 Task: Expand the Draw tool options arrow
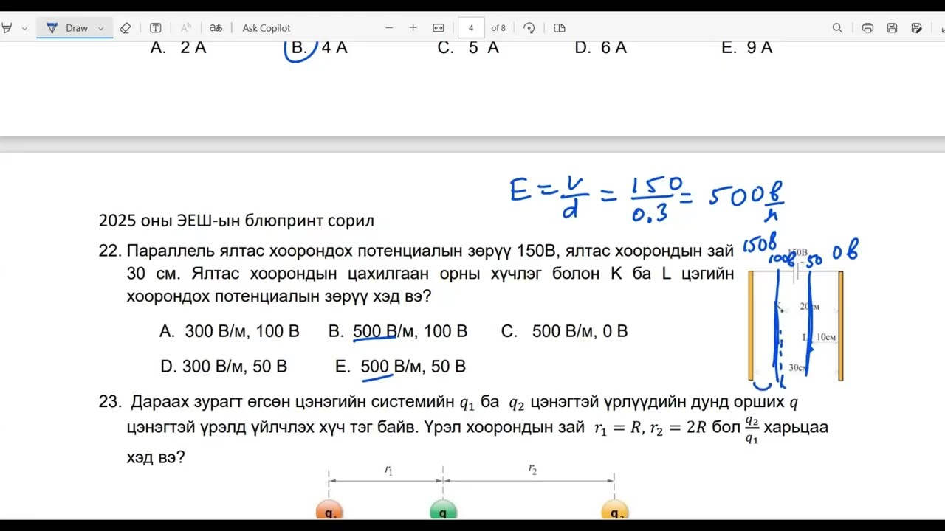tap(101, 28)
